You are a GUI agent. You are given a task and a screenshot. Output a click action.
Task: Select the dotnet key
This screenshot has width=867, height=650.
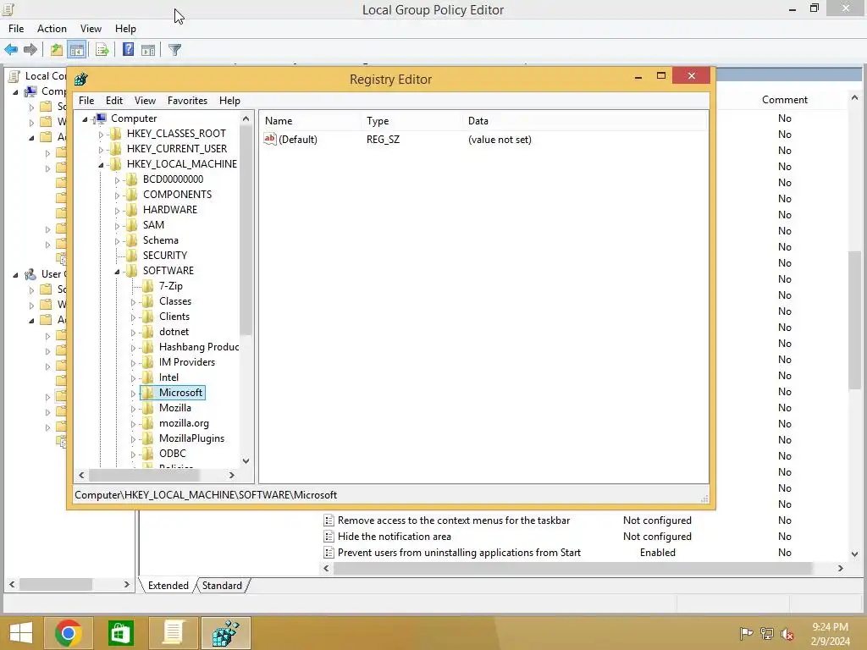coord(174,332)
